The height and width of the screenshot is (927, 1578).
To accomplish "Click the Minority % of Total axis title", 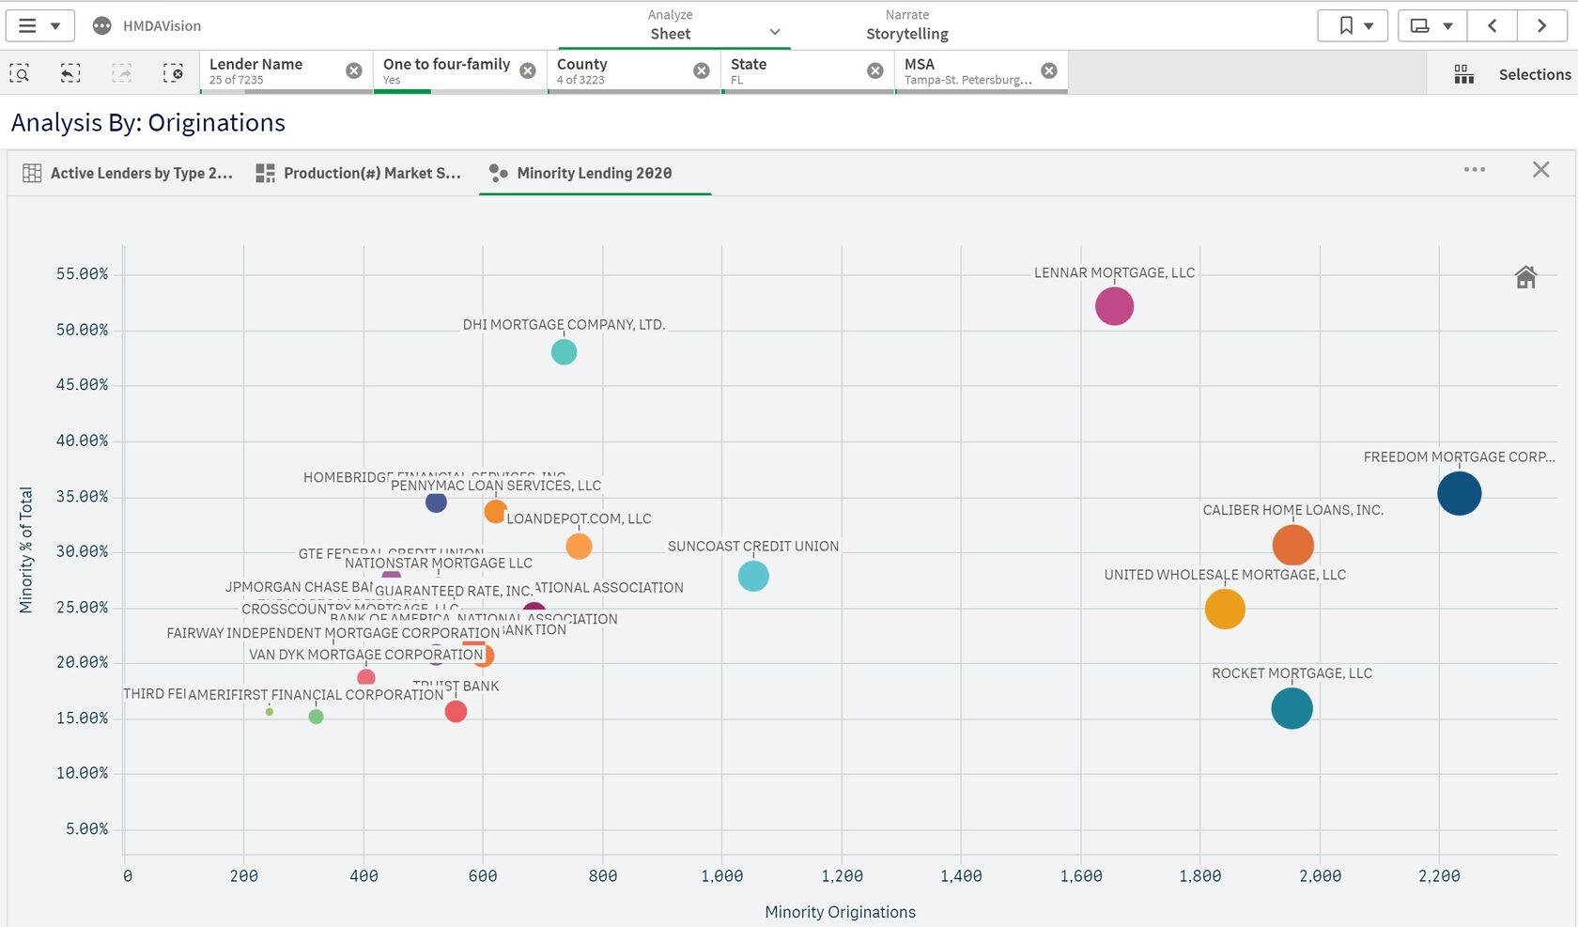I will coord(25,550).
